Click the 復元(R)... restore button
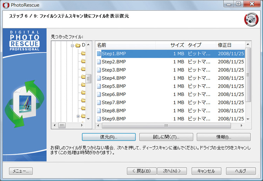The height and width of the screenshot is (181, 263). [x=109, y=137]
